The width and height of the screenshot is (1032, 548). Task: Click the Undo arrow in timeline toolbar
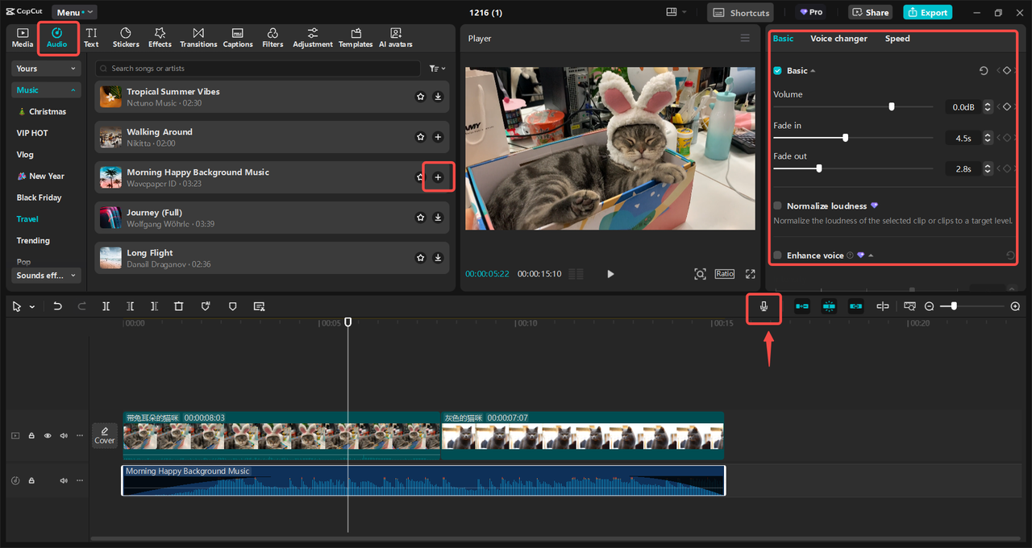(57, 306)
